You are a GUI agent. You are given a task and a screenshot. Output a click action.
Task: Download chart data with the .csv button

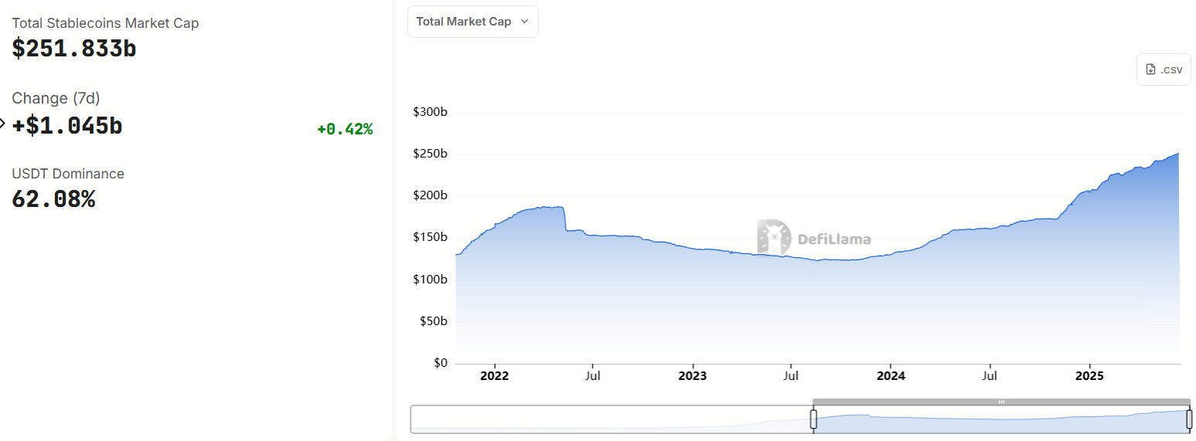tap(1164, 70)
